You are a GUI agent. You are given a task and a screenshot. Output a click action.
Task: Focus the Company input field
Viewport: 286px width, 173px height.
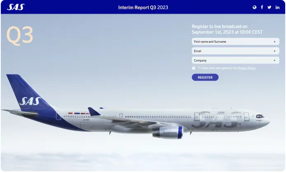[x=235, y=60]
